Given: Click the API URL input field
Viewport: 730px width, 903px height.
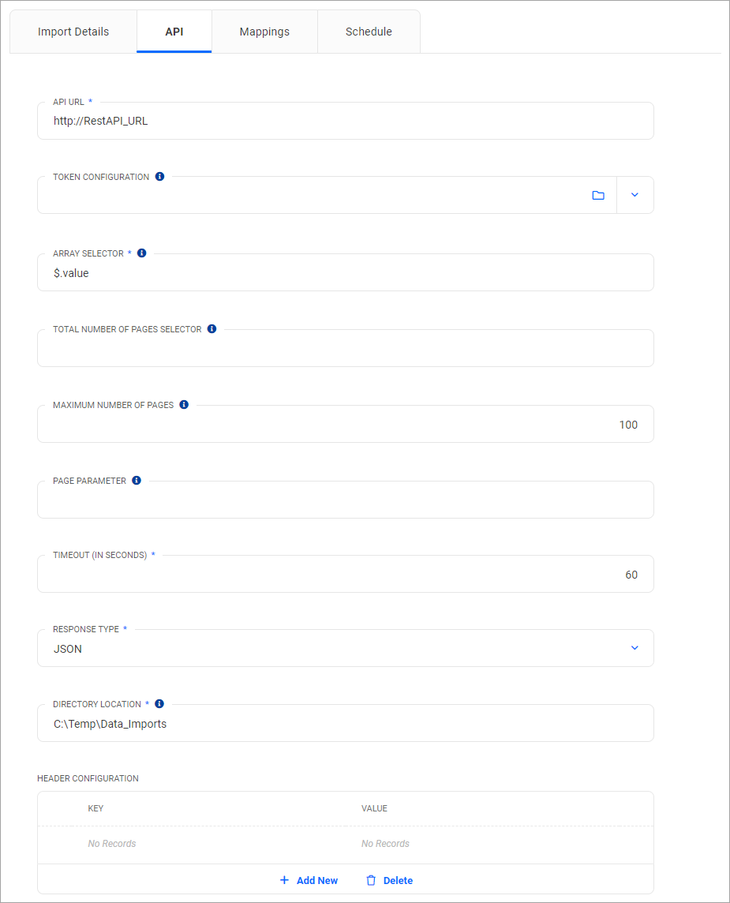Looking at the screenshot, I should pyautogui.click(x=345, y=120).
